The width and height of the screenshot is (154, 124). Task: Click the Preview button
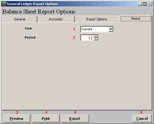[17, 118]
